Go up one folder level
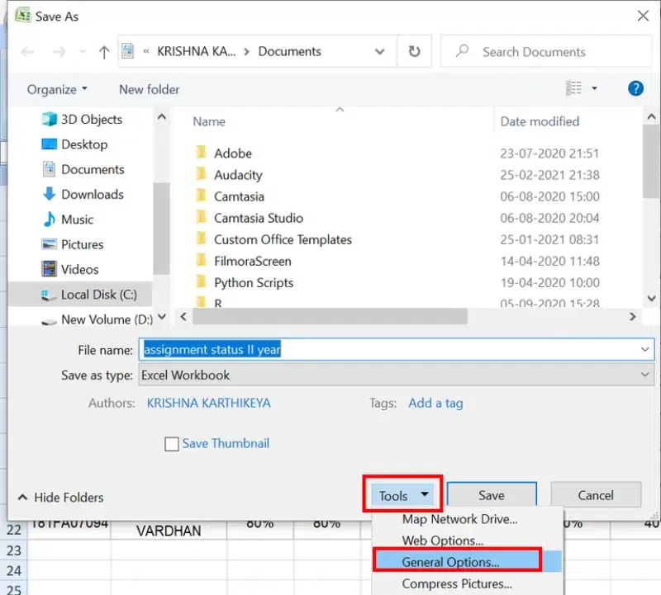Viewport: 661px width, 595px height. click(x=104, y=52)
